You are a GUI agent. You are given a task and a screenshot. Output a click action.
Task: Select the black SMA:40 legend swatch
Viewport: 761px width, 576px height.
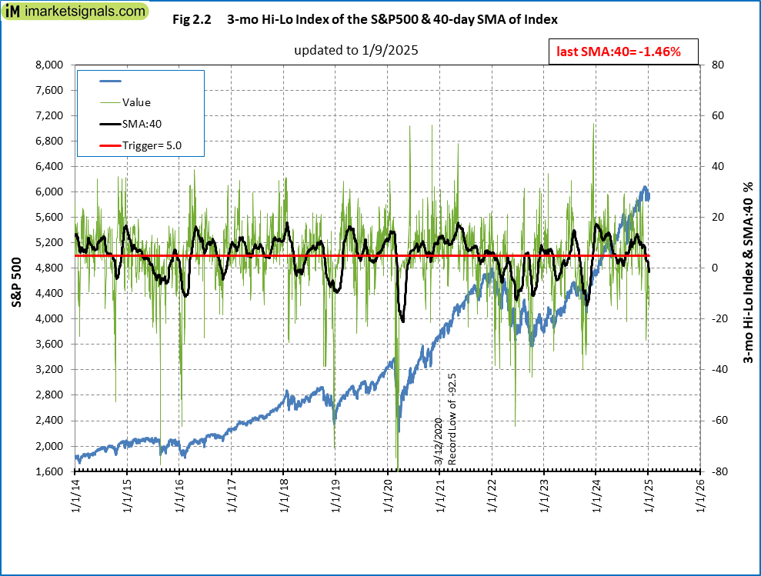[x=111, y=123]
